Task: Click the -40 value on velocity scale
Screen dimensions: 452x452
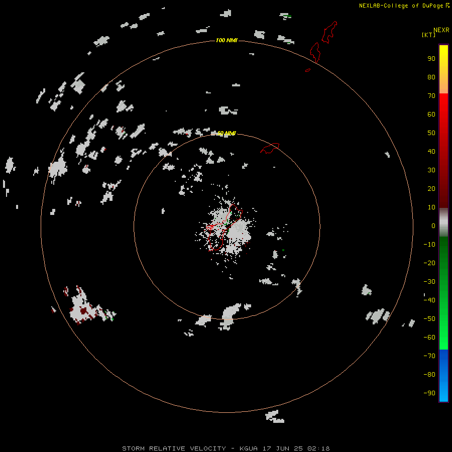Action: 429,300
